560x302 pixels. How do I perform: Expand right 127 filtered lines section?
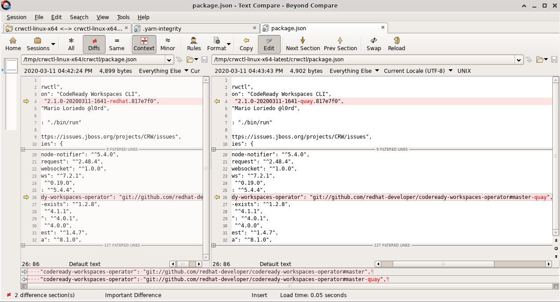click(x=214, y=245)
